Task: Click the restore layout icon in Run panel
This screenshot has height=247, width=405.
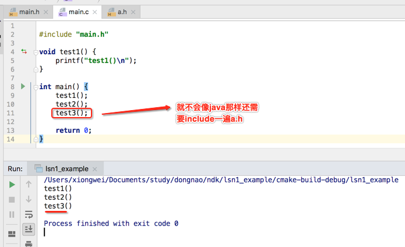Action: [x=12, y=234]
